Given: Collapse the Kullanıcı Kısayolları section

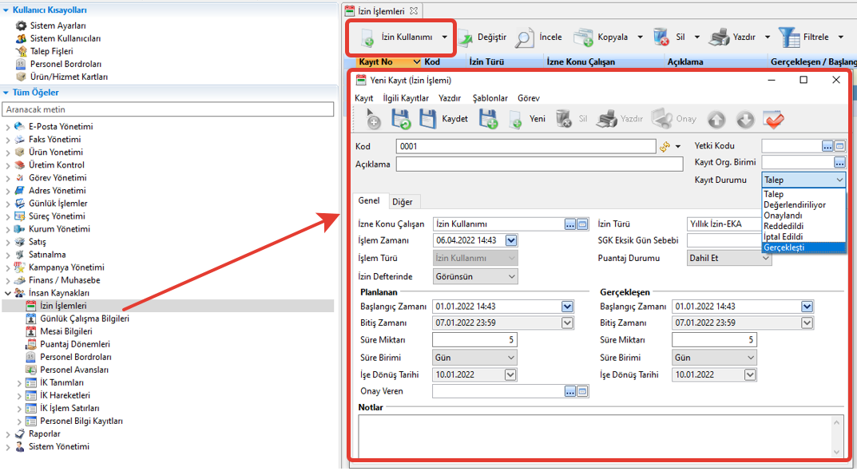Looking at the screenshot, I should point(6,10).
